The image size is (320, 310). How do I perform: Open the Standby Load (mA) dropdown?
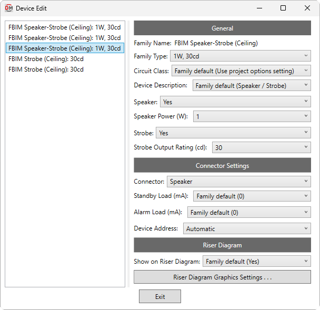pos(252,196)
